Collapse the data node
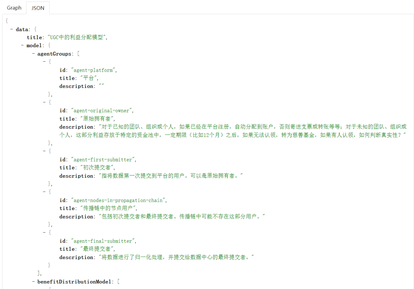Viewport: 414px width, 289px height. 11,29
